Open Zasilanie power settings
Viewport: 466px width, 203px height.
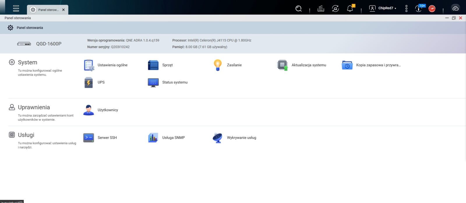point(218,65)
